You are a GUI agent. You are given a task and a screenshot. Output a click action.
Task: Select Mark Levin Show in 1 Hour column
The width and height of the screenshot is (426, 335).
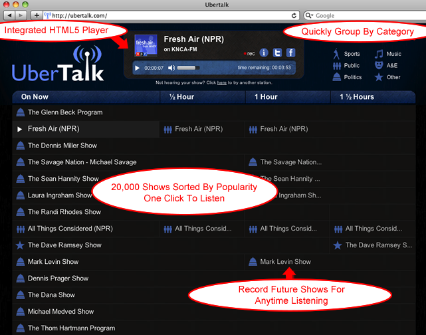pos(285,262)
